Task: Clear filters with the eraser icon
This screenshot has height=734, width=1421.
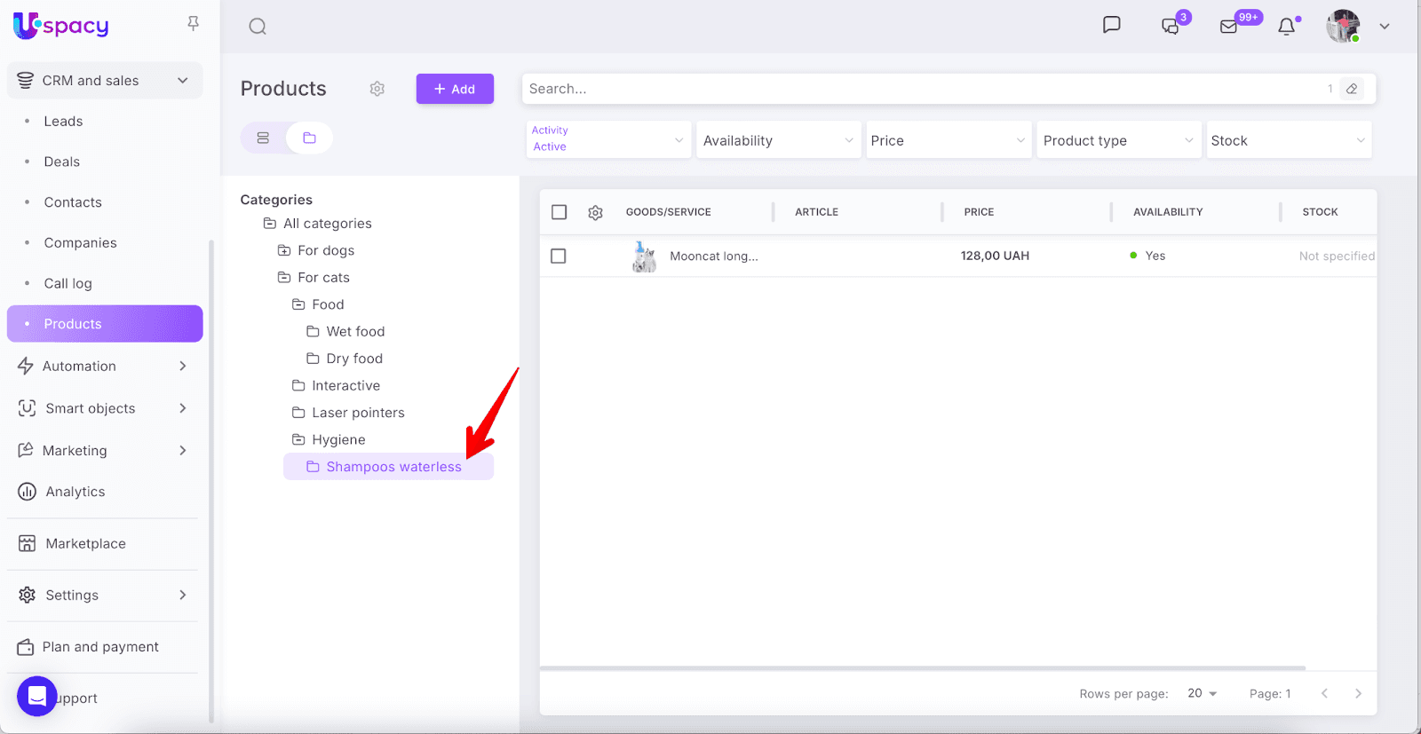Action: point(1352,89)
